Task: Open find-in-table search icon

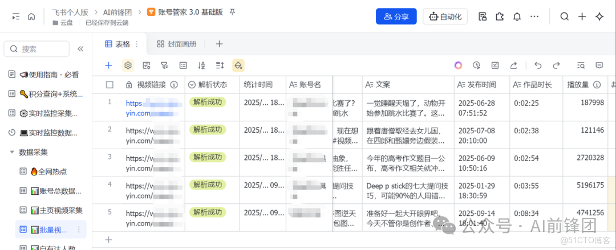Action: 581,65
